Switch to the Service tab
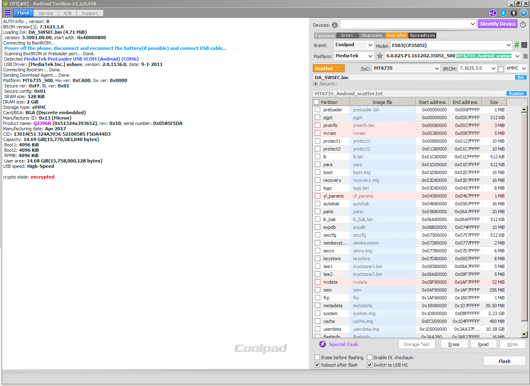Image resolution: width=530 pixels, height=386 pixels. coord(45,13)
